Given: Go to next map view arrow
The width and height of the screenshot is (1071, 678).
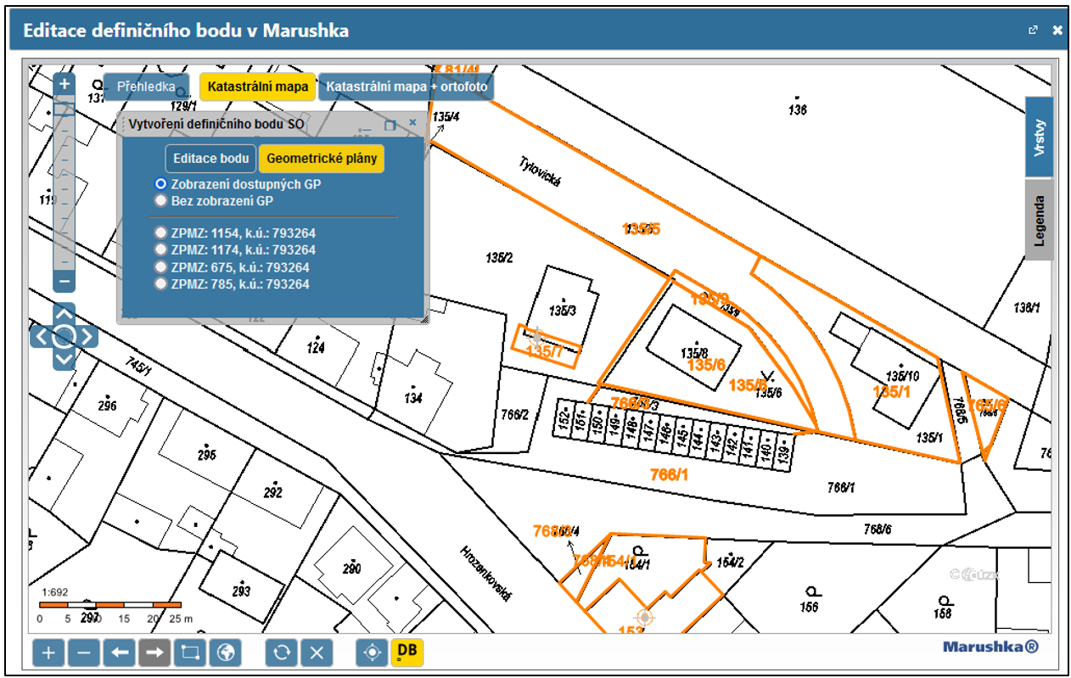Looking at the screenshot, I should click(x=155, y=653).
